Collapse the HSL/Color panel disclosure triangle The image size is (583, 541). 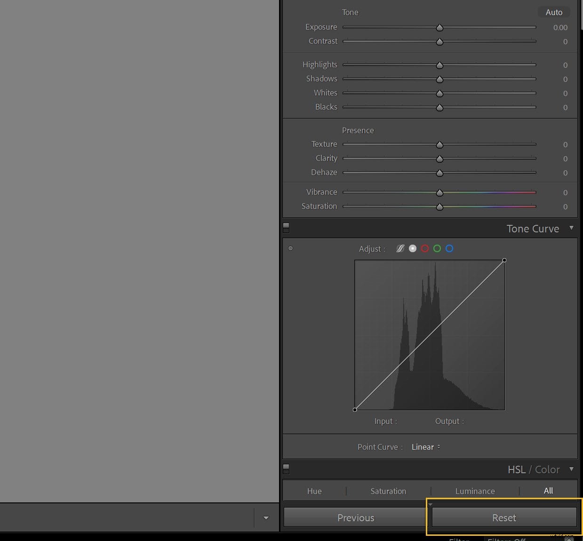(x=571, y=469)
